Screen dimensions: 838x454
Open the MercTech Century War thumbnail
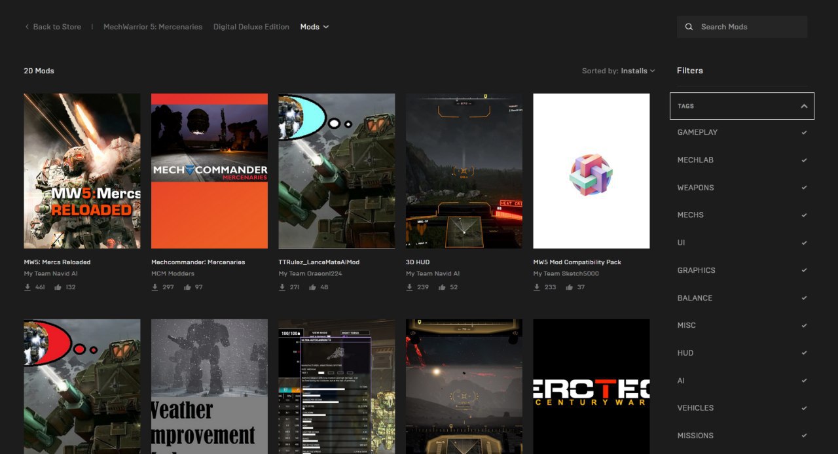(591, 387)
